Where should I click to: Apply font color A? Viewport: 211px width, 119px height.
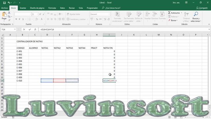click(42, 19)
